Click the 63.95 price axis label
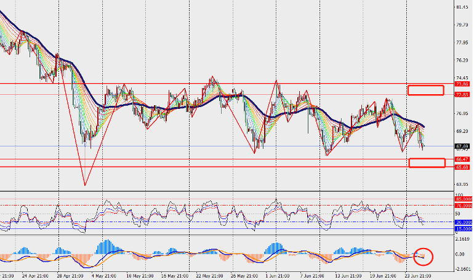This screenshot has height=280, width=474. tap(462, 184)
